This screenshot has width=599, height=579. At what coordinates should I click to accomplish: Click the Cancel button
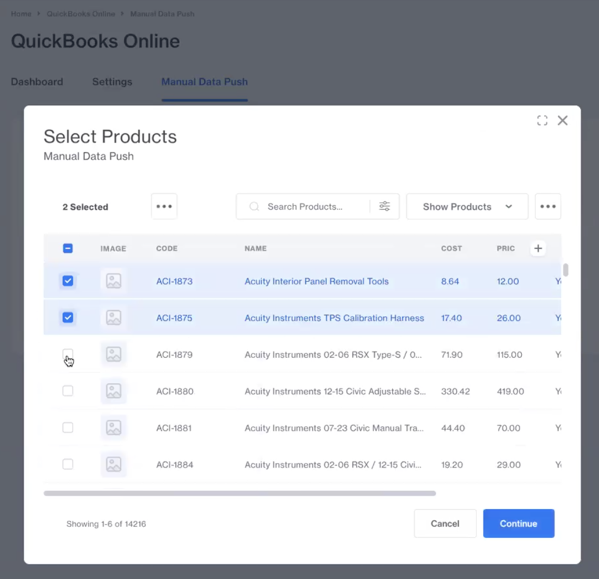point(445,523)
